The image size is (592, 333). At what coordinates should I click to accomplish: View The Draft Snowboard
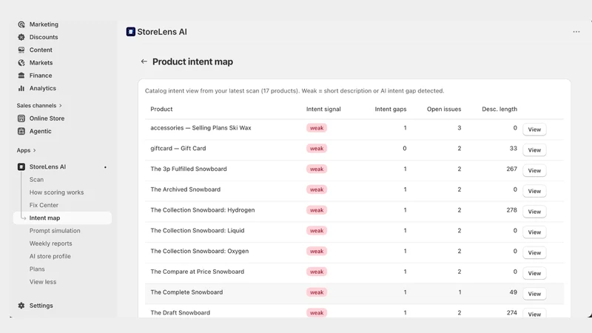coord(534,314)
